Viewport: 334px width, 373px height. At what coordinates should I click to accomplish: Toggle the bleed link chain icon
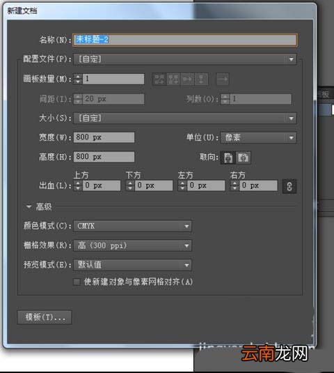click(289, 186)
